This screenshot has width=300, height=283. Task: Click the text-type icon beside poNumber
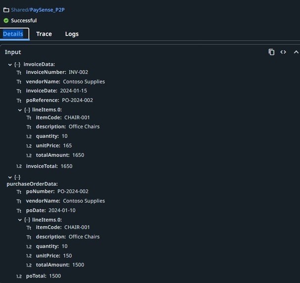pos(19,192)
